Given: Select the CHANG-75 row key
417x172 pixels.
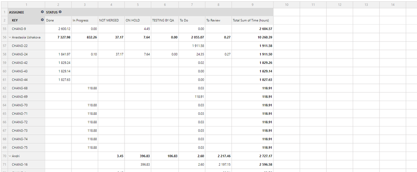Looking at the screenshot, I should click(x=20, y=147).
